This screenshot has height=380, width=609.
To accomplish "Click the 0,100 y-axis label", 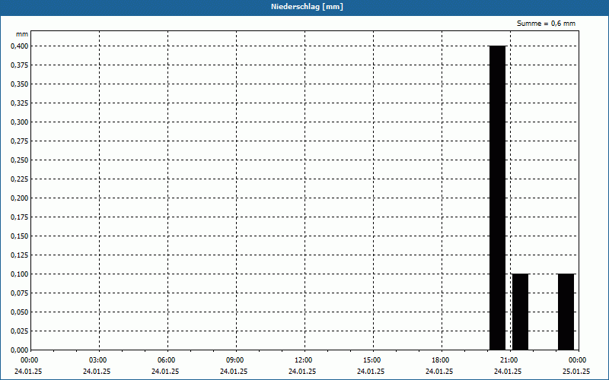I will (20, 274).
